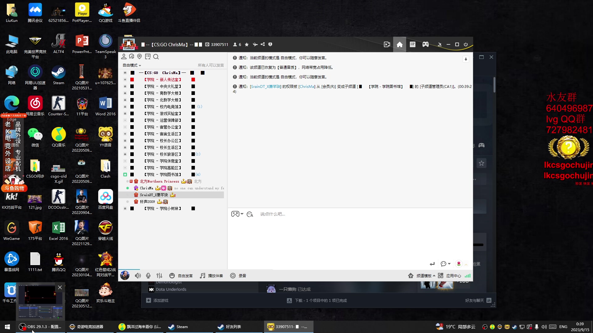Select the 学院 - 中央大礼堂 channel
Screen dimensions: 593x333
tap(163, 86)
